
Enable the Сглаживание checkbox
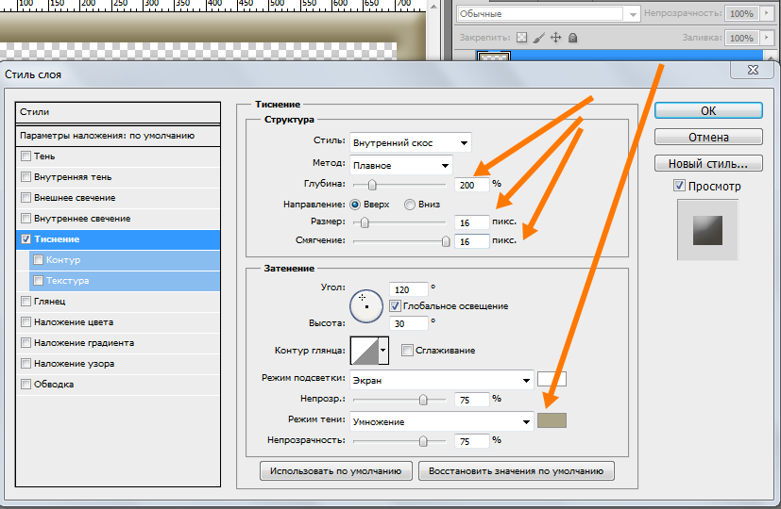[407, 351]
